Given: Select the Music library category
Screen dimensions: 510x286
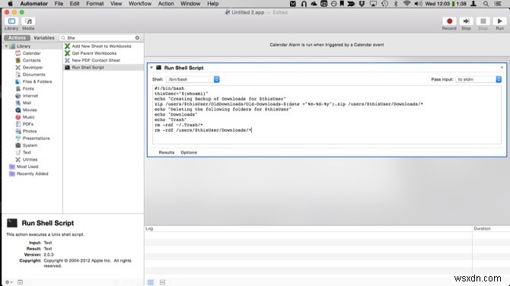Looking at the screenshot, I should click(x=28, y=117).
